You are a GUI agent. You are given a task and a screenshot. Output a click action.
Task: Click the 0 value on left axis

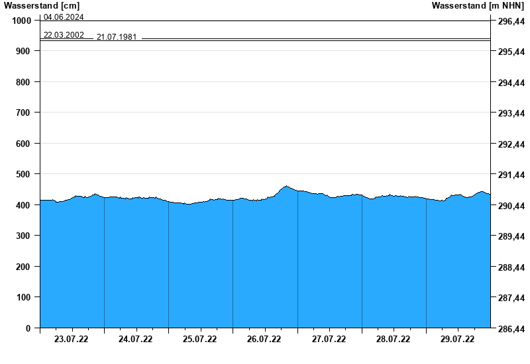(28, 328)
